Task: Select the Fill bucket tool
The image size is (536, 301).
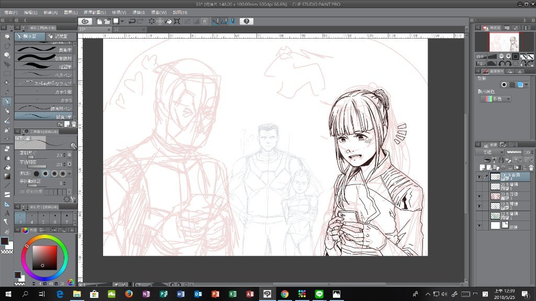Action: [7, 167]
